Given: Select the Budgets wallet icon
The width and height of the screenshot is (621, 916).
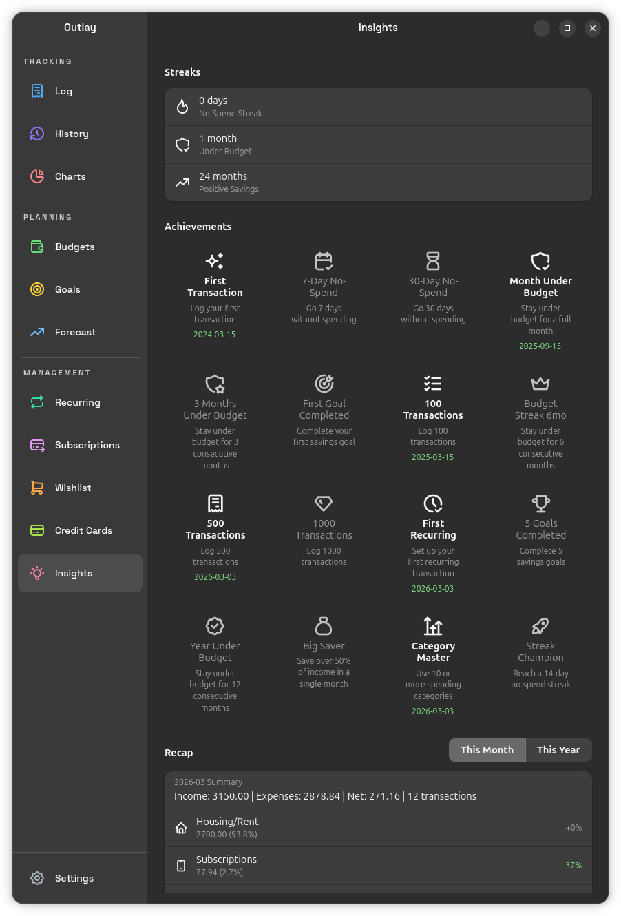Looking at the screenshot, I should coord(37,247).
